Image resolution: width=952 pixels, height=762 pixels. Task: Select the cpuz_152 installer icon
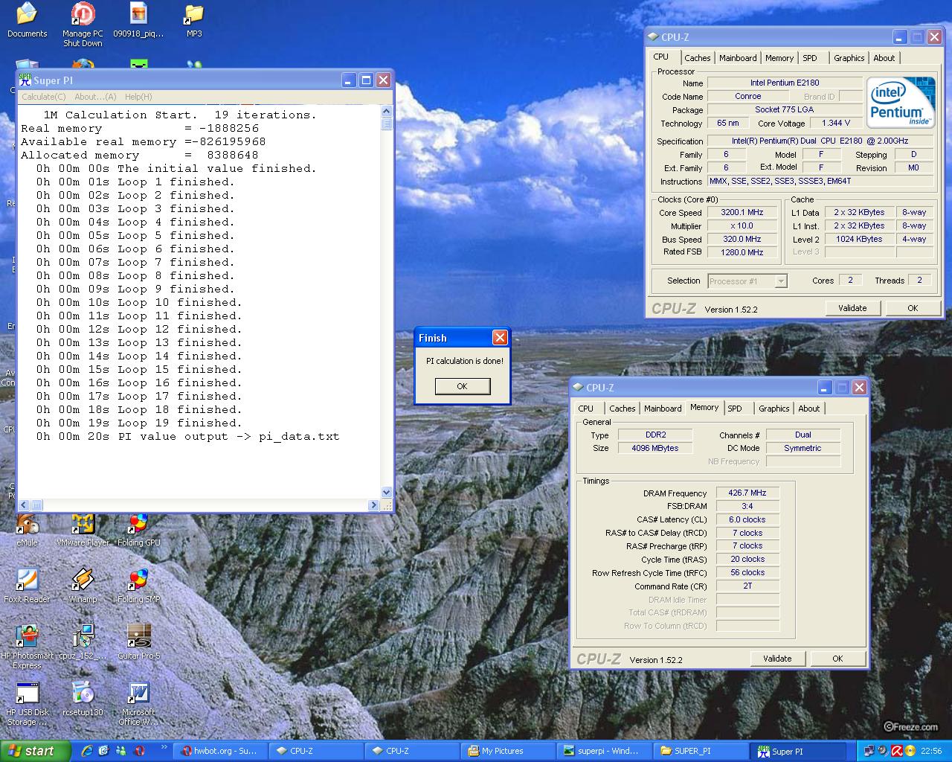pos(83,642)
